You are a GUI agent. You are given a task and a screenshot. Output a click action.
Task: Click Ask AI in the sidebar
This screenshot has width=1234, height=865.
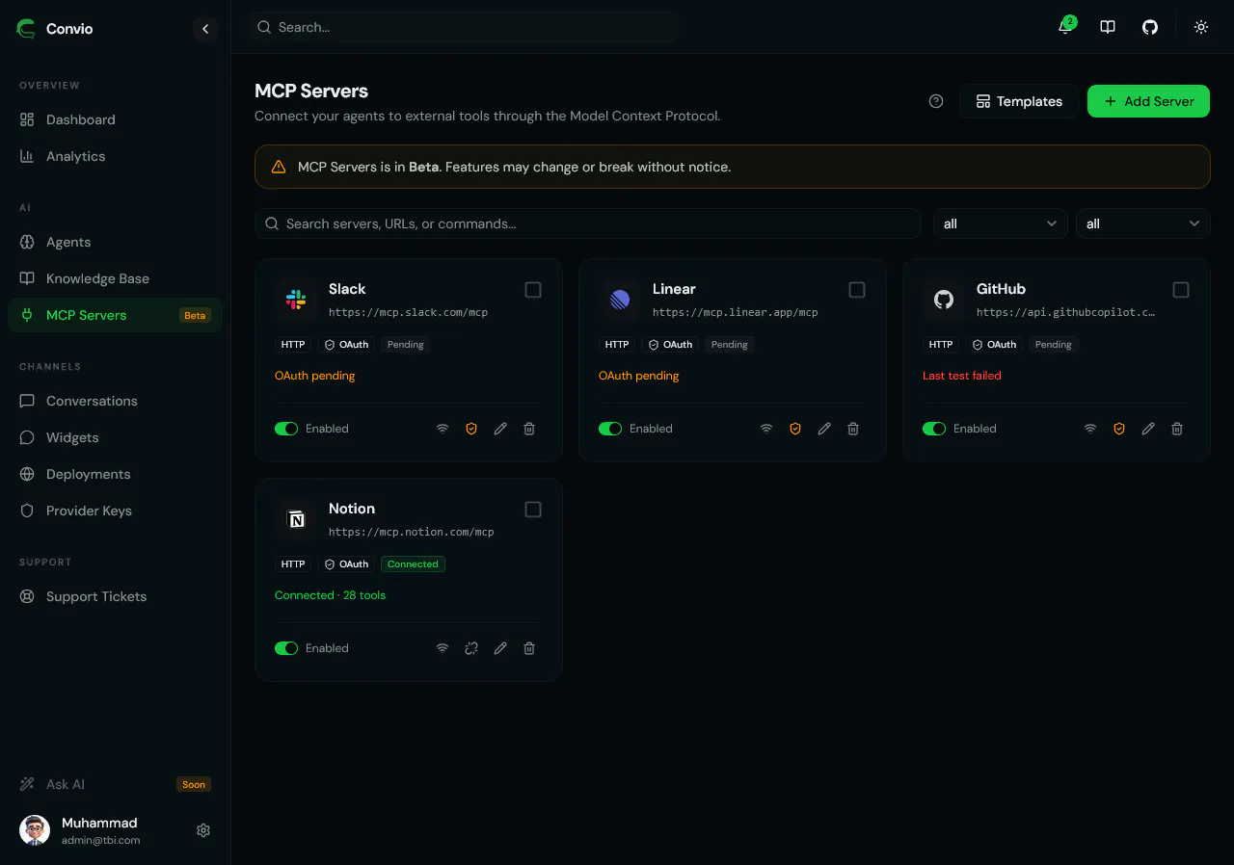(115, 784)
